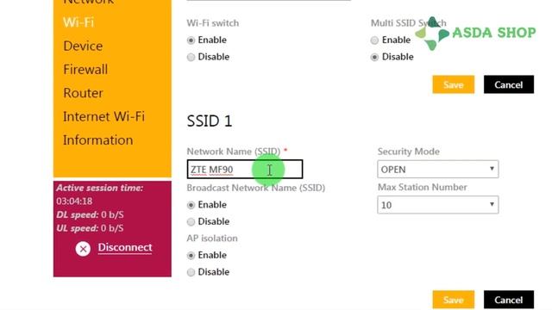Select Disable for Broadcast Network Name
The width and height of the screenshot is (552, 310).
point(191,222)
